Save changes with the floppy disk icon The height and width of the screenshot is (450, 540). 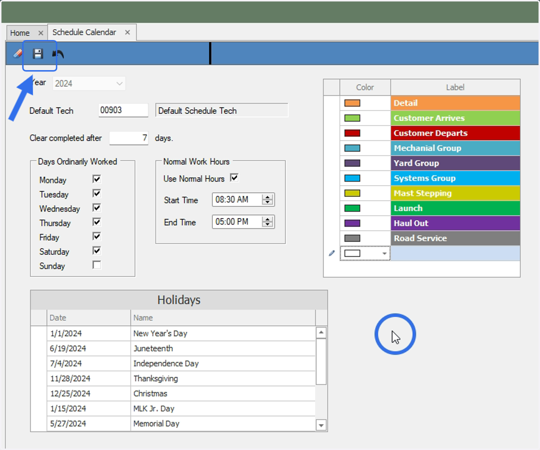click(38, 54)
